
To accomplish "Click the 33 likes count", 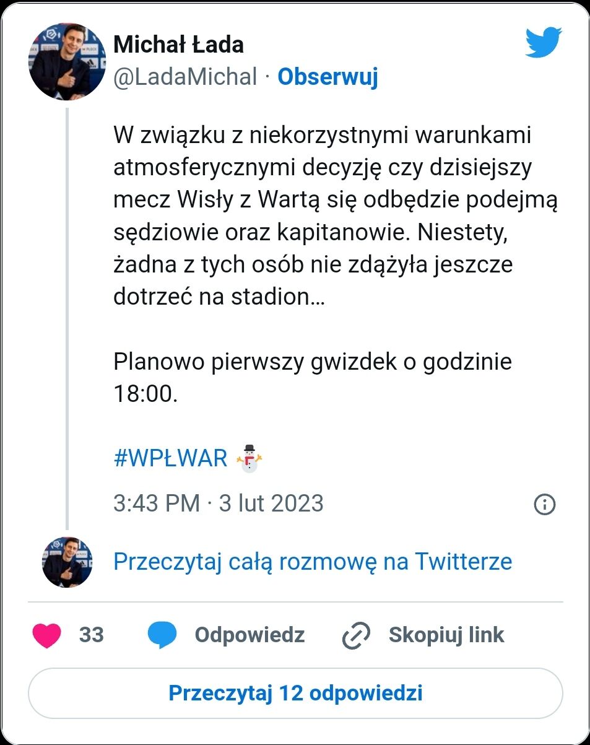I will (x=92, y=635).
